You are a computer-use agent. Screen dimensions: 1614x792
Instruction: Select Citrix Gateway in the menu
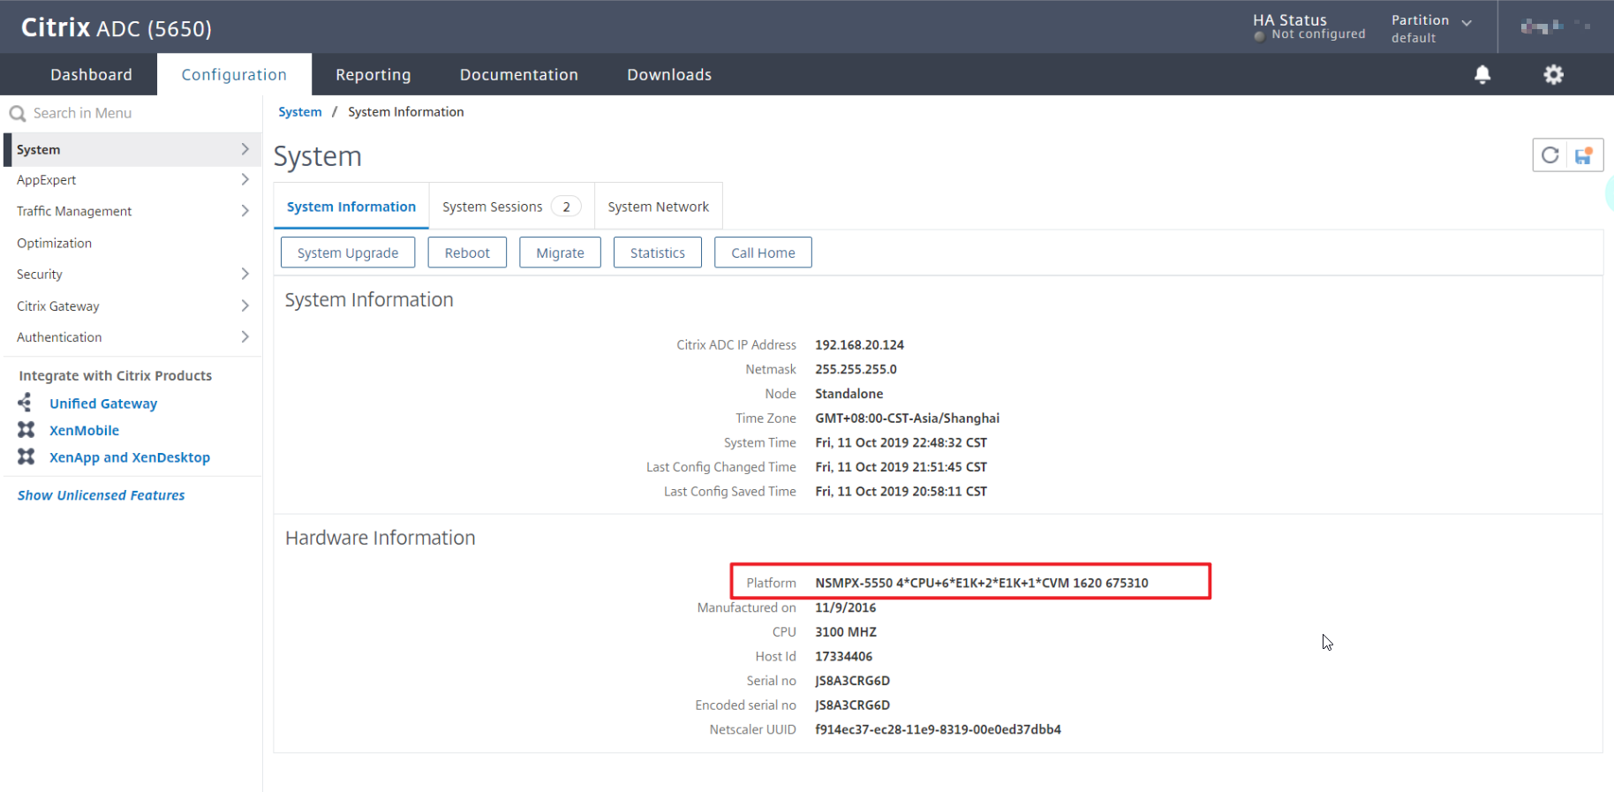(x=132, y=306)
